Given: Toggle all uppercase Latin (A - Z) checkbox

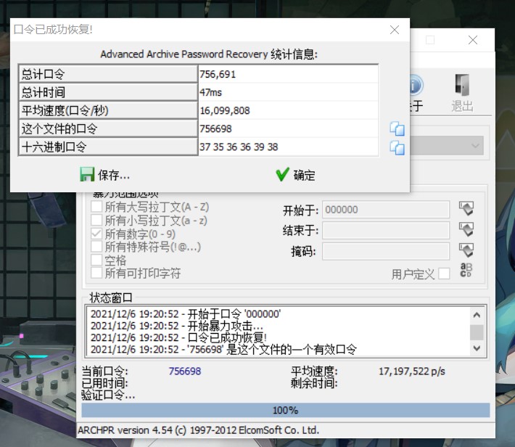Looking at the screenshot, I should 96,207.
